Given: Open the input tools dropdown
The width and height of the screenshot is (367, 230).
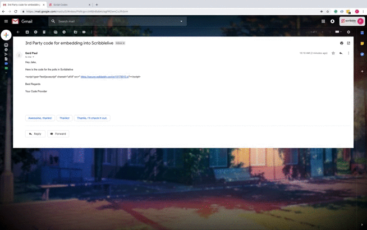Looking at the screenshot, I should coord(338,32).
